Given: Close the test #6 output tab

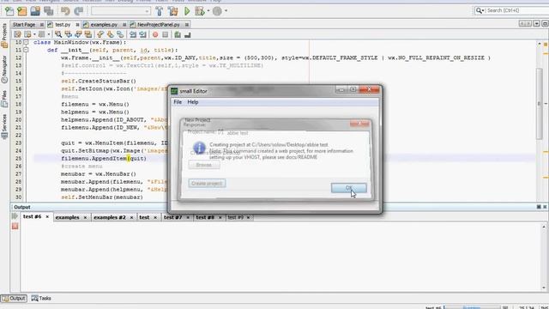Looking at the screenshot, I should tap(47, 217).
